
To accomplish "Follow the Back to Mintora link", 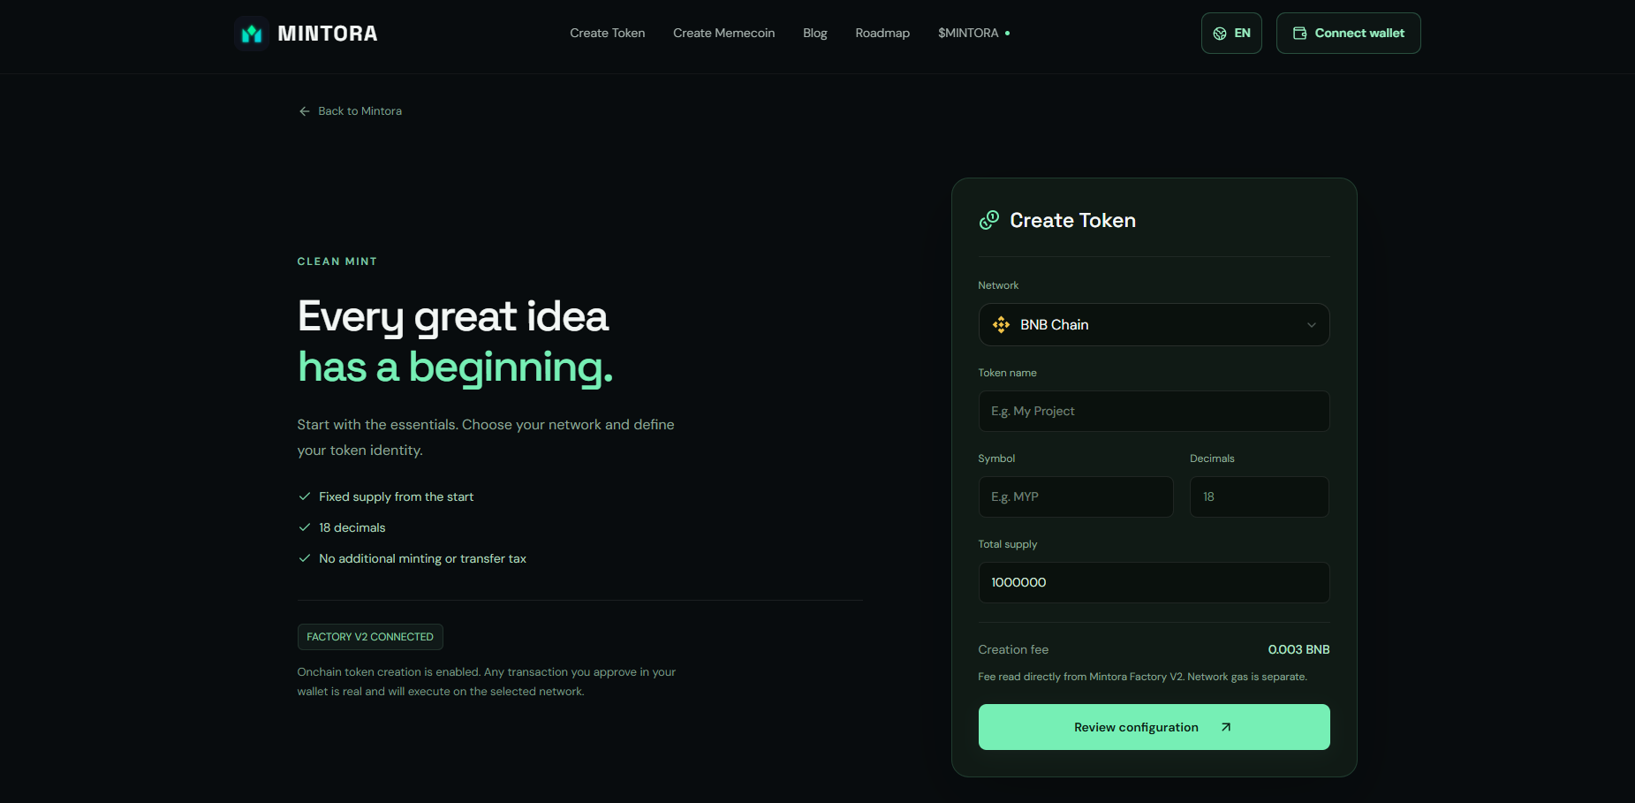I will tap(351, 111).
